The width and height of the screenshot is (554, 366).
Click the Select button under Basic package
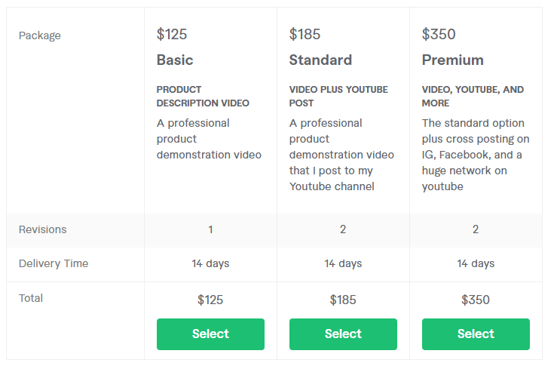[210, 334]
